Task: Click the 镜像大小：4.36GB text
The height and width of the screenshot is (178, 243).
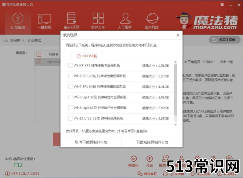Action: pos(156,87)
